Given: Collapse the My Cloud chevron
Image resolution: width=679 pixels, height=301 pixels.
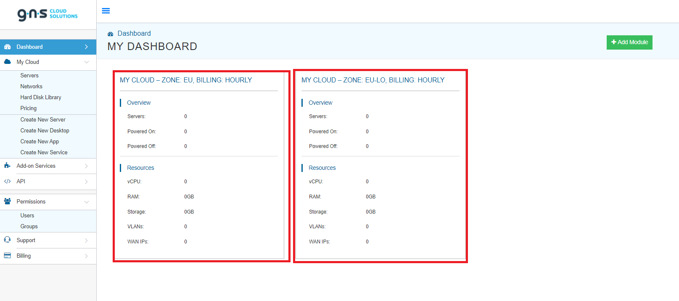Looking at the screenshot, I should pyautogui.click(x=87, y=62).
